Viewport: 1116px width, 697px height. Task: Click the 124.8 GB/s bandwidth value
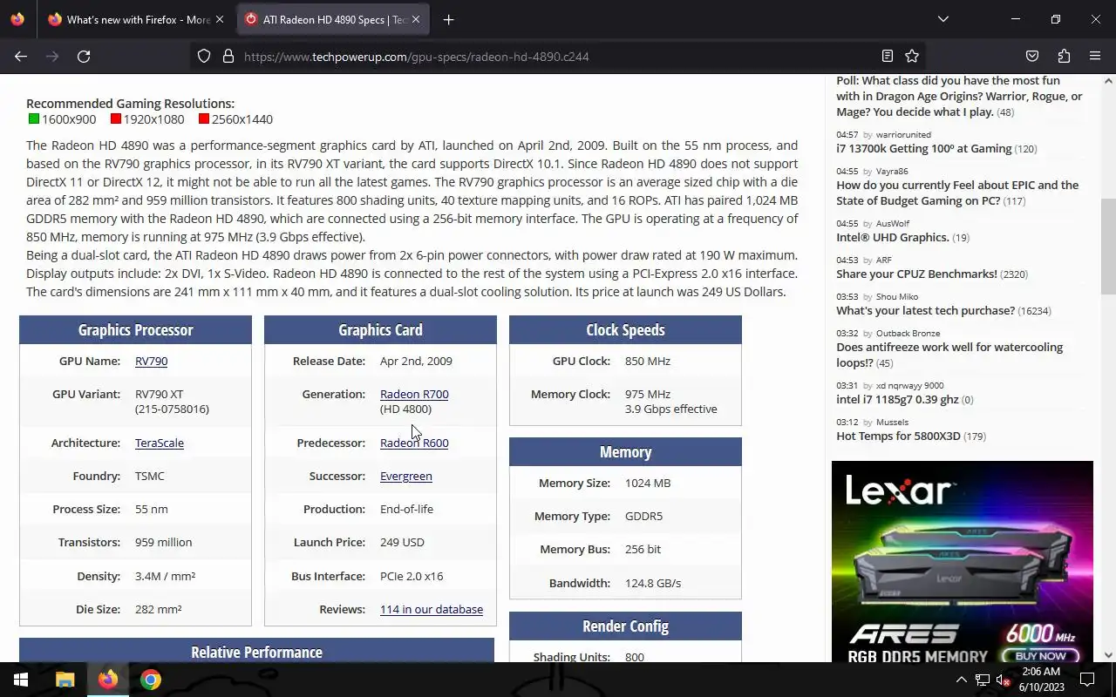(653, 583)
